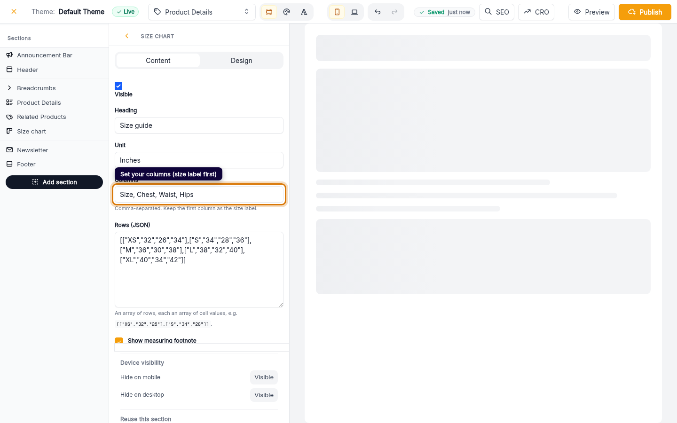Click the Announcement Bar megaphone icon

[9, 55]
